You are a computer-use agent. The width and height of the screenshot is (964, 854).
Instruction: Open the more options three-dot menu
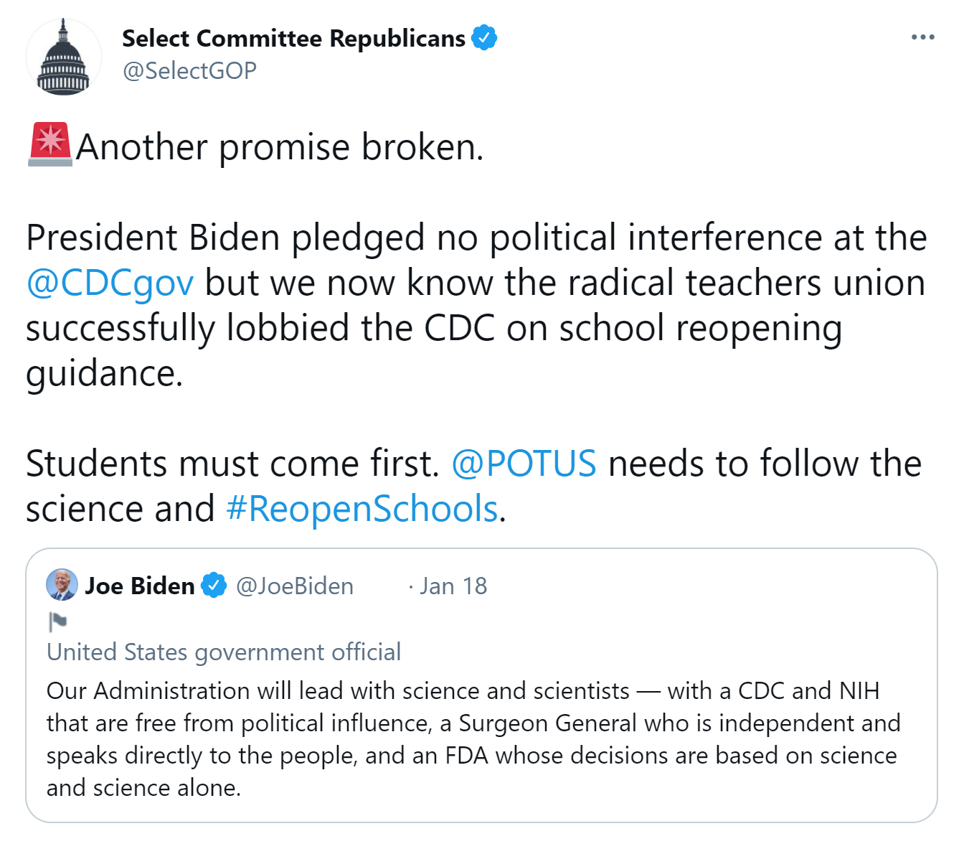click(922, 37)
